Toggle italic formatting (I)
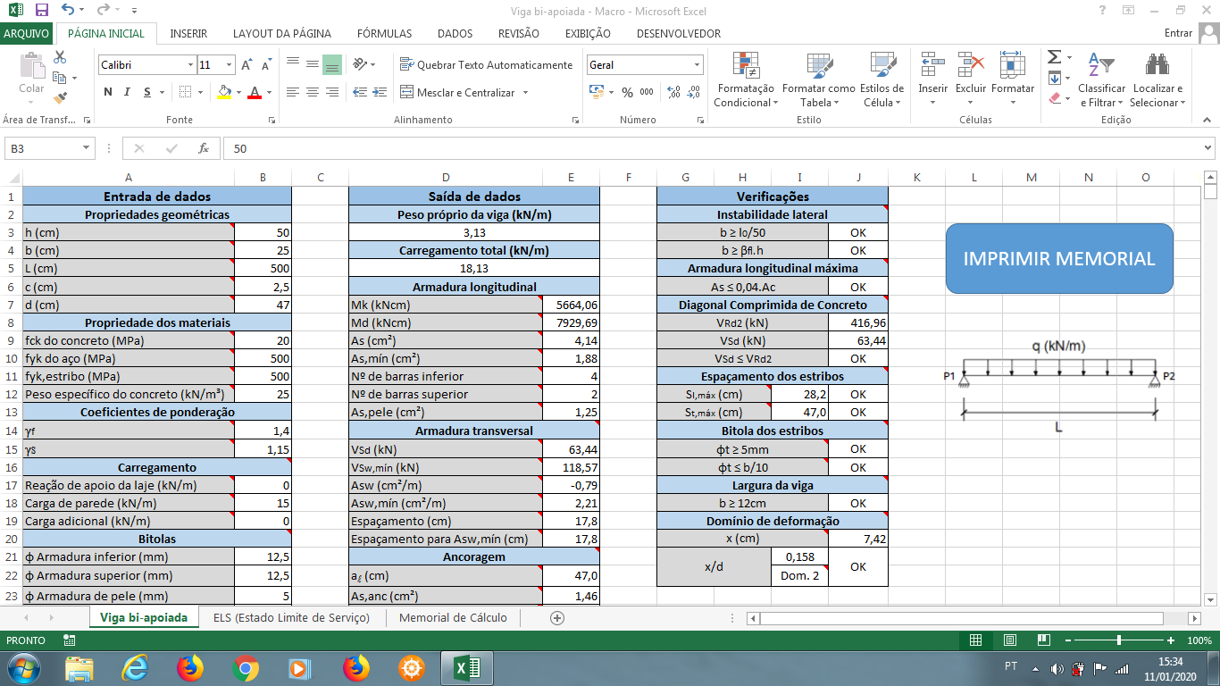Image resolution: width=1220 pixels, height=686 pixels. pos(128,92)
